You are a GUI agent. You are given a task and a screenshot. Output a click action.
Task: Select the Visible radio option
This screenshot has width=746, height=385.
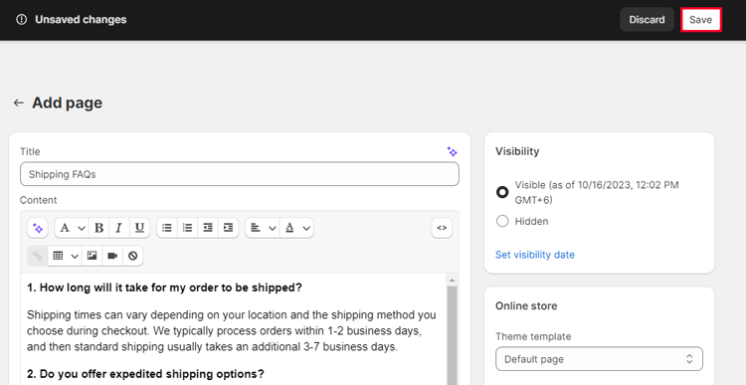click(x=502, y=192)
